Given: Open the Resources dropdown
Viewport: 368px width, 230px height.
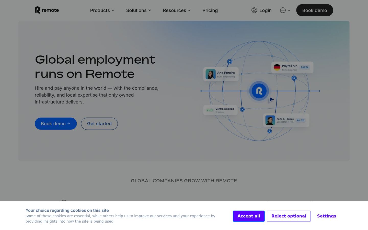Looking at the screenshot, I should pyautogui.click(x=177, y=10).
